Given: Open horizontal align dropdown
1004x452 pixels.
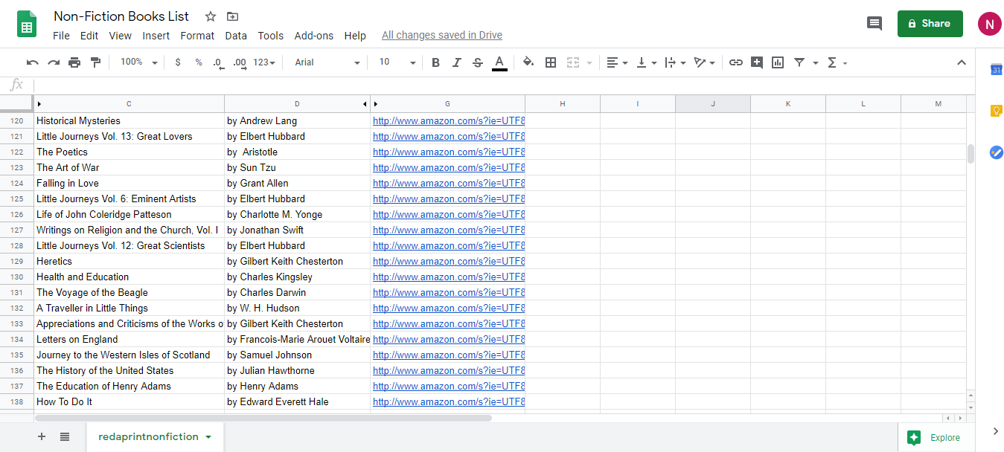Looking at the screenshot, I should point(617,62).
